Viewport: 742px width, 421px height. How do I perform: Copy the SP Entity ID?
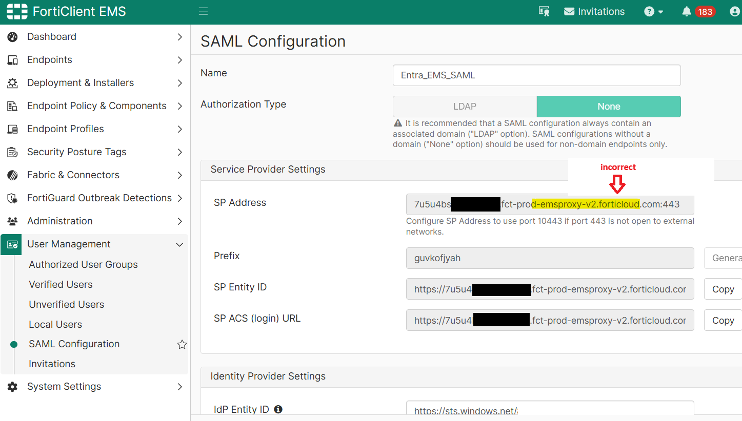723,289
